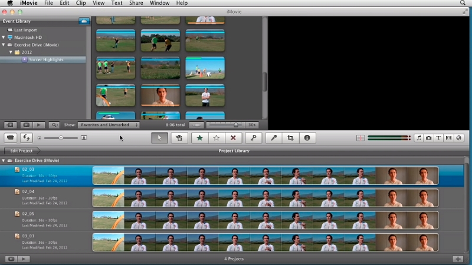
Task: Play selected events full screen
Action: [x=26, y=125]
